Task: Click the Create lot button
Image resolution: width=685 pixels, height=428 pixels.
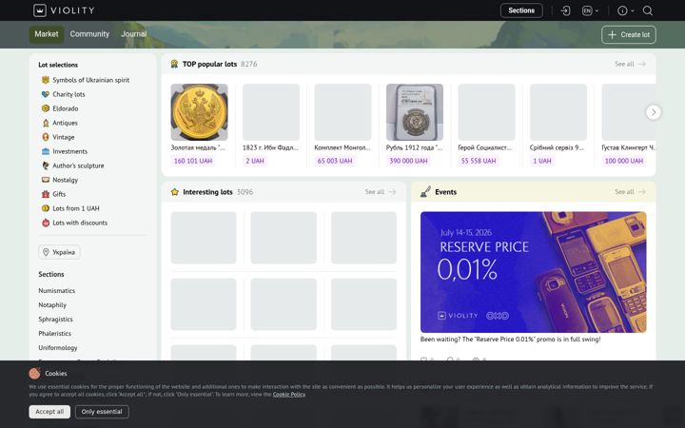Action: 628,34
